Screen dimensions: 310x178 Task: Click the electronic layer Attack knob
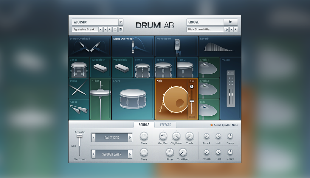(206, 152)
